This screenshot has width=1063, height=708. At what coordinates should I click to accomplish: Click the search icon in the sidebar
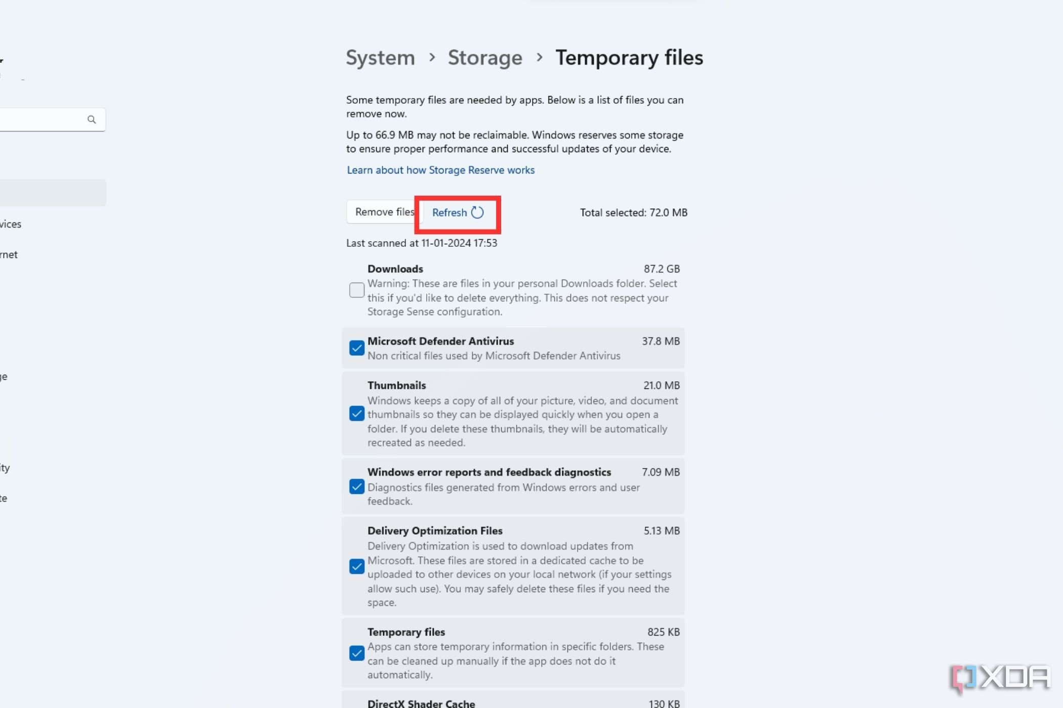(x=92, y=118)
